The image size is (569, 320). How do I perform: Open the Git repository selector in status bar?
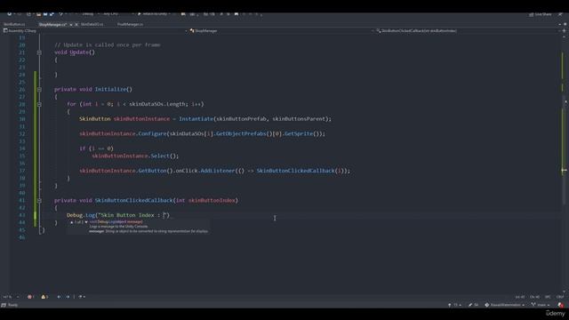point(505,305)
